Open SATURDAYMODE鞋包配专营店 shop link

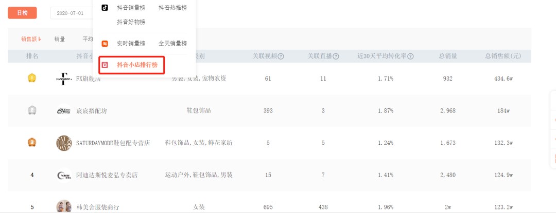click(113, 143)
